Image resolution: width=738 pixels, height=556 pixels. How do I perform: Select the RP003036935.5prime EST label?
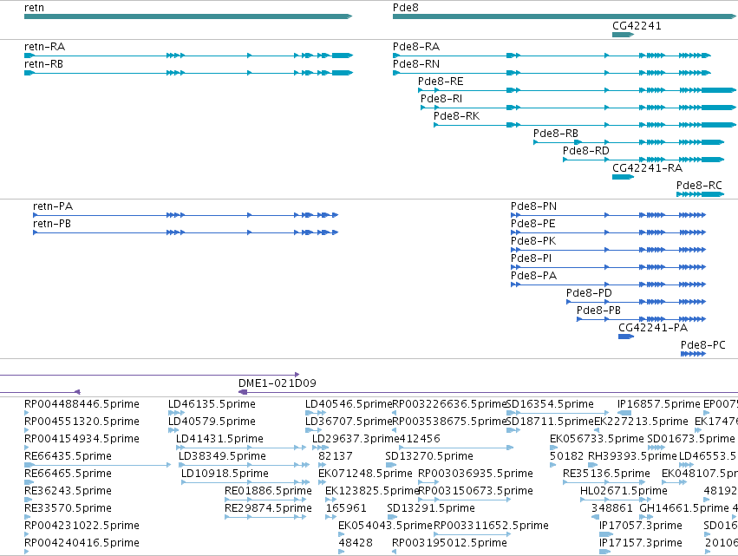point(475,474)
